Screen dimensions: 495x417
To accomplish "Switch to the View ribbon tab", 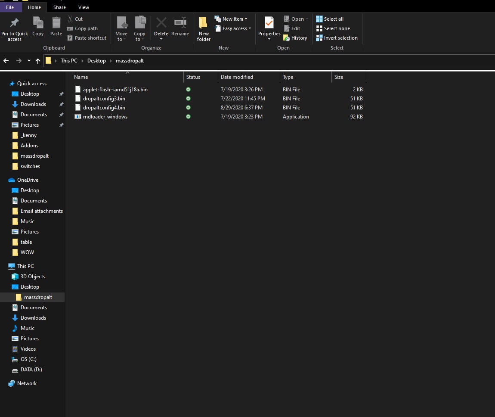I will [x=84, y=7].
